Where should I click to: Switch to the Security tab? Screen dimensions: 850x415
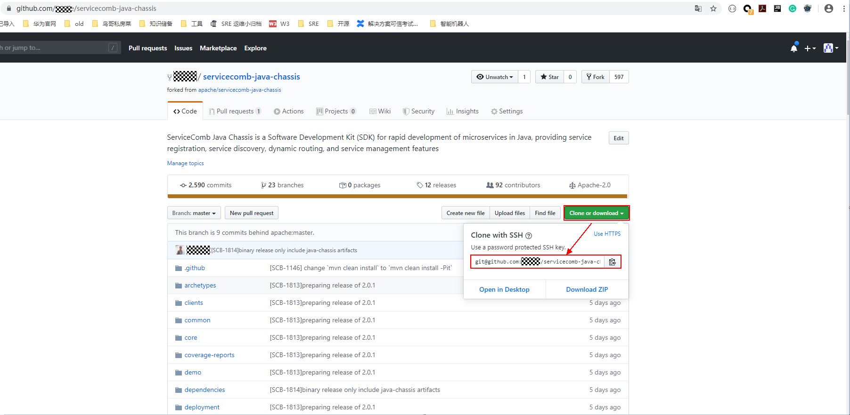(x=418, y=111)
